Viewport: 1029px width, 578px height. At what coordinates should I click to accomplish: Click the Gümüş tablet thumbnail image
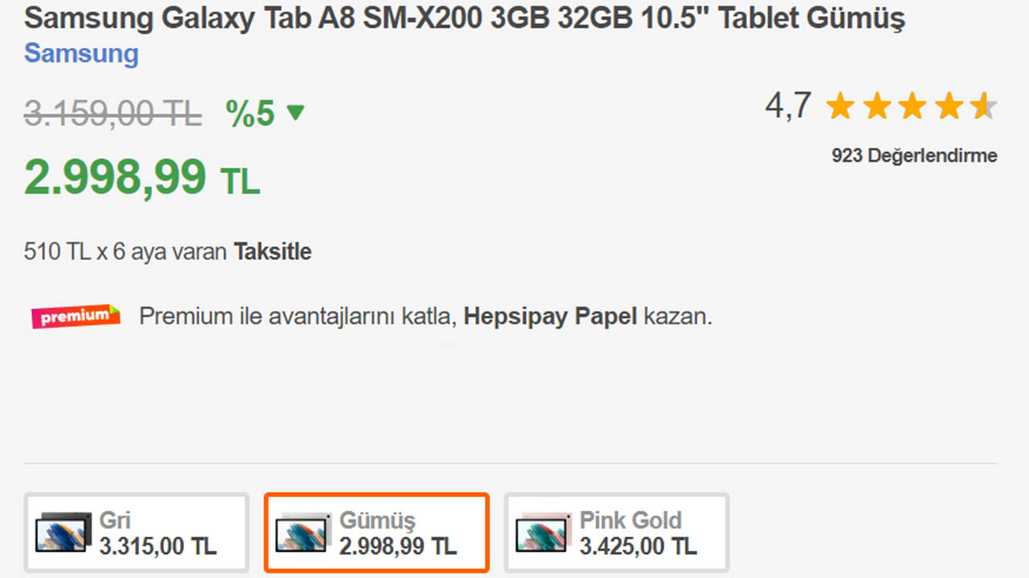(303, 531)
